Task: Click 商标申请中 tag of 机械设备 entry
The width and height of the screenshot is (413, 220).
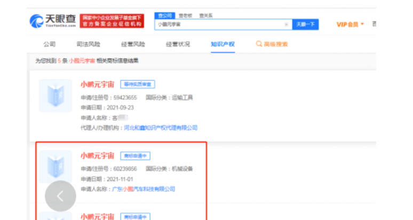Action: point(136,156)
